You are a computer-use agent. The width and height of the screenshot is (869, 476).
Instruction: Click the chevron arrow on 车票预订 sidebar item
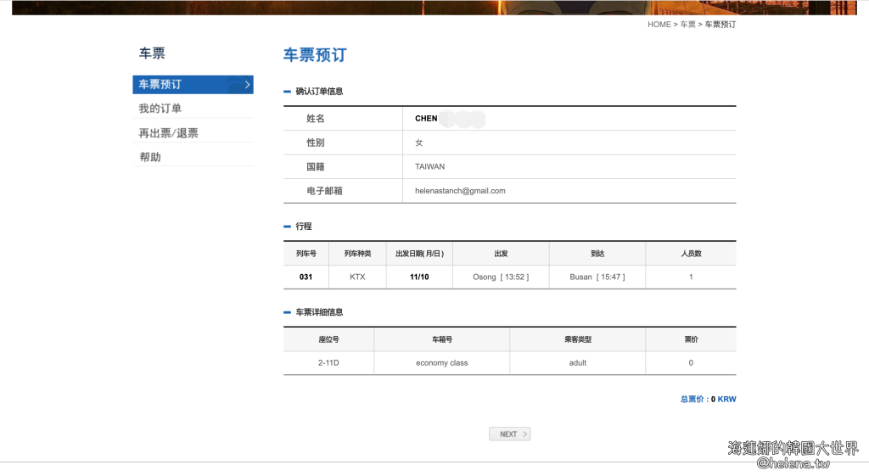tap(247, 84)
